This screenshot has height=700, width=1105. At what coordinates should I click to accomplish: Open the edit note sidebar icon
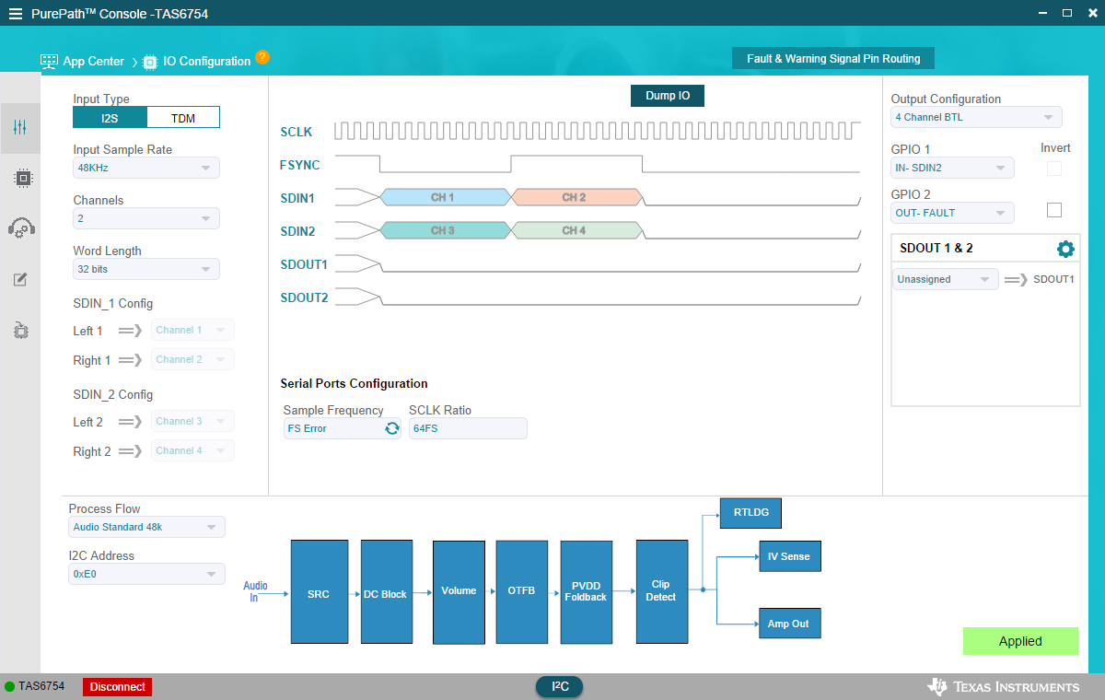(20, 279)
